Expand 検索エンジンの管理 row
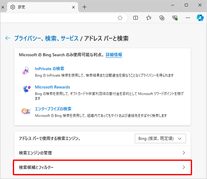This screenshot has height=179, width=207. (x=103, y=153)
